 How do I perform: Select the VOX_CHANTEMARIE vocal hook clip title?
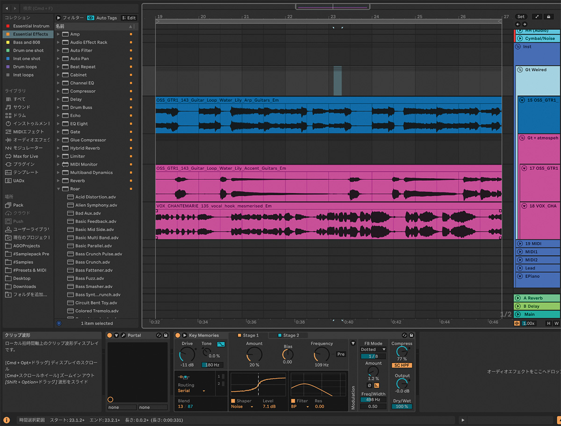click(214, 206)
